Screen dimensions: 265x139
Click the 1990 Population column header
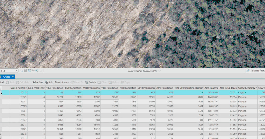[109, 88]
